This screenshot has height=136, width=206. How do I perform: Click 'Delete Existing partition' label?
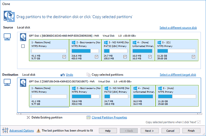point(47,117)
